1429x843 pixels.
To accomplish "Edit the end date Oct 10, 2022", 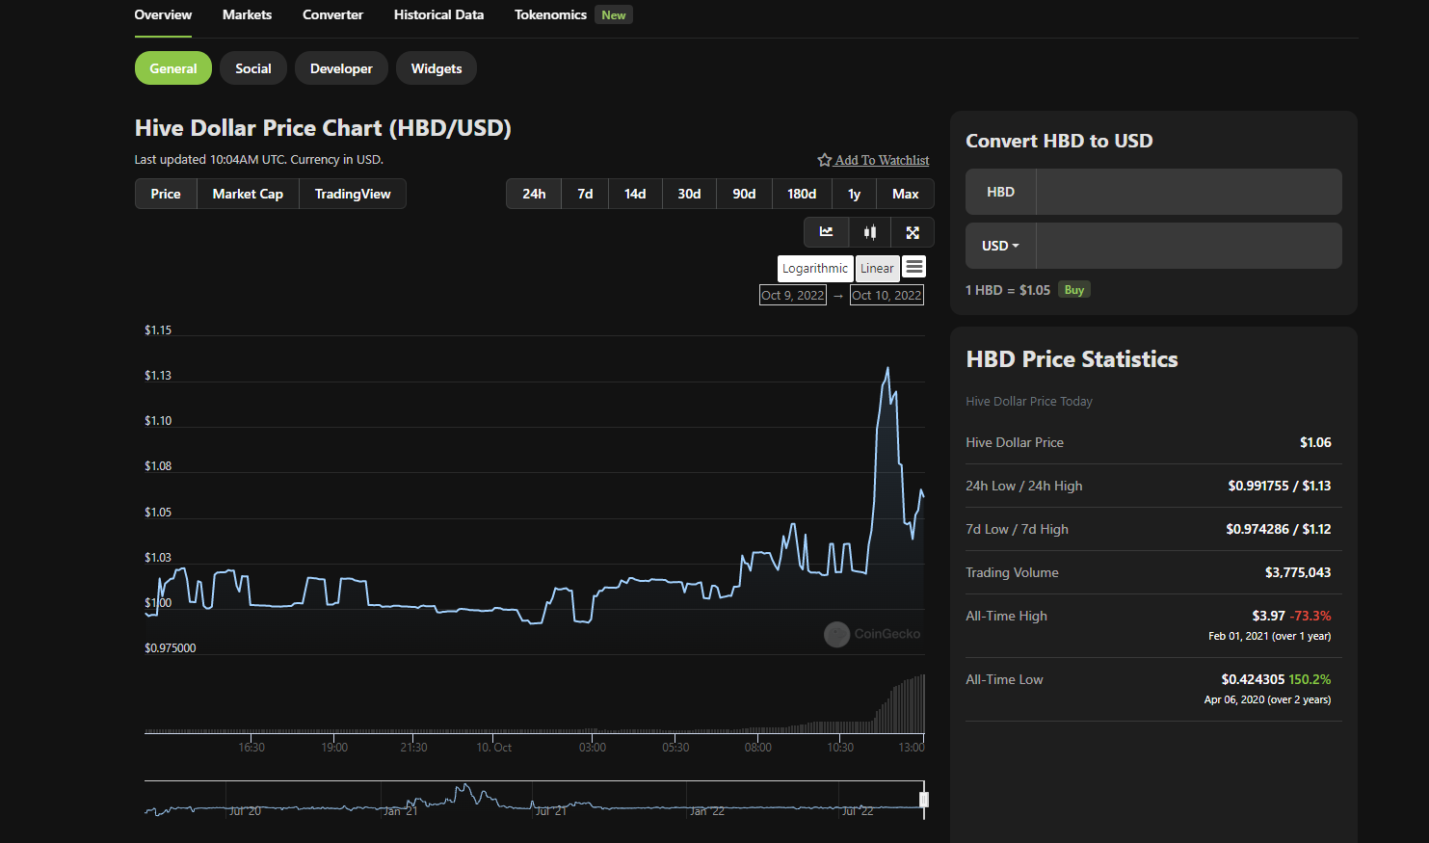I will 887,295.
